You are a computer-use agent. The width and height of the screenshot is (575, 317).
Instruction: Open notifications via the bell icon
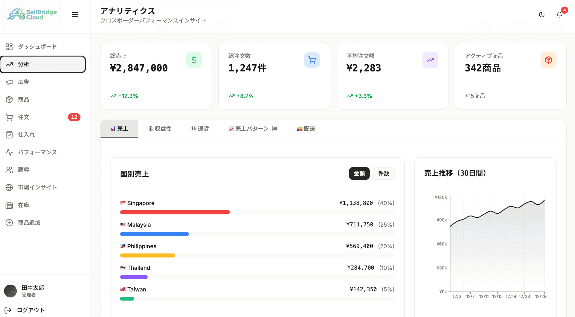click(559, 14)
